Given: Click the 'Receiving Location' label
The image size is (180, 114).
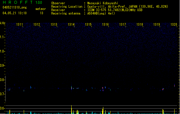Looking at the screenshot, I should coord(67,7).
